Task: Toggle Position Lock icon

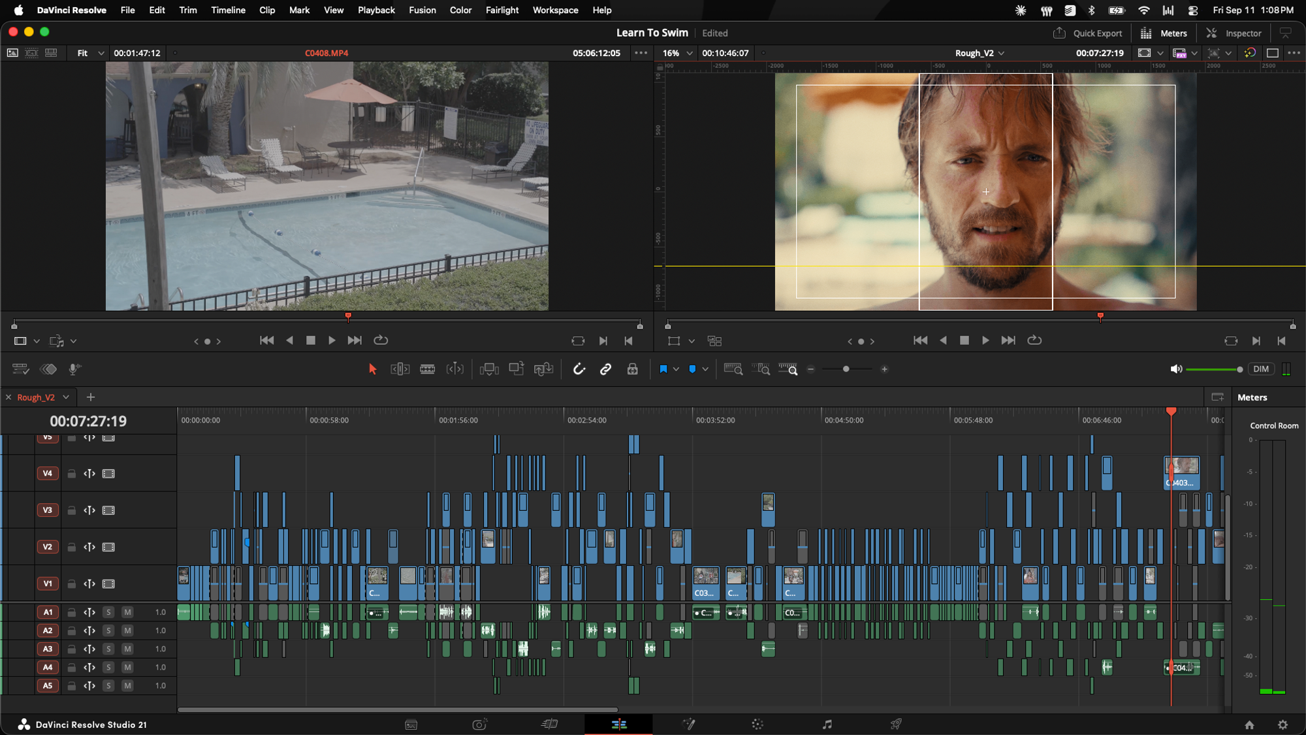Action: click(x=632, y=369)
